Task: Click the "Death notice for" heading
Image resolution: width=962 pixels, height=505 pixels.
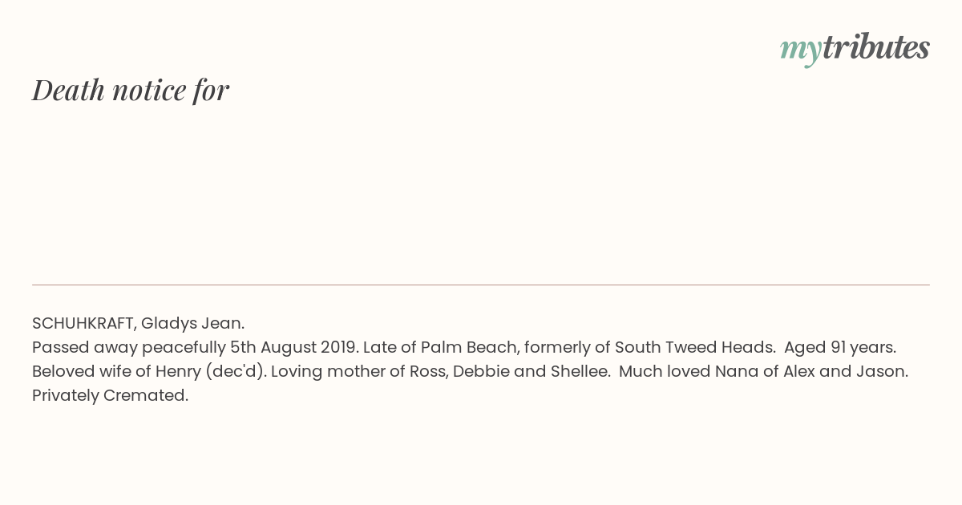Action: click(x=131, y=90)
